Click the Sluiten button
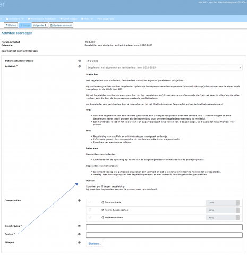 [x=11, y=25]
